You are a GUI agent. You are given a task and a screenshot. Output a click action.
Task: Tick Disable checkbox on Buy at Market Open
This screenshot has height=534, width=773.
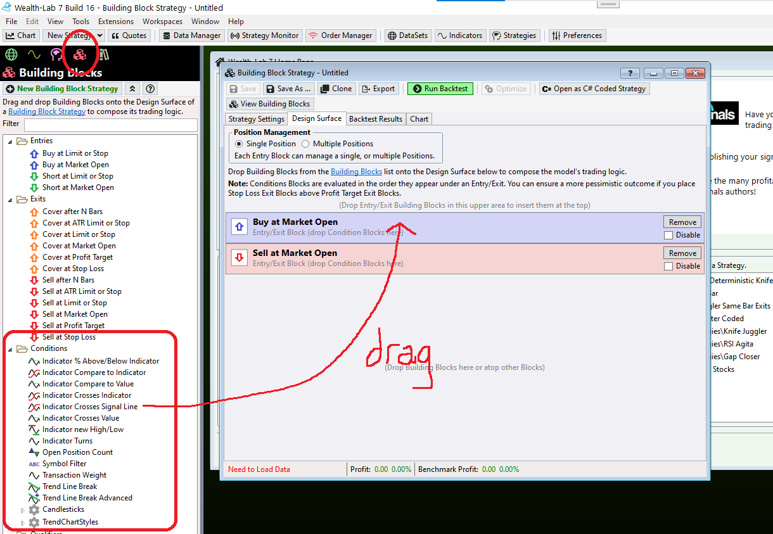668,235
